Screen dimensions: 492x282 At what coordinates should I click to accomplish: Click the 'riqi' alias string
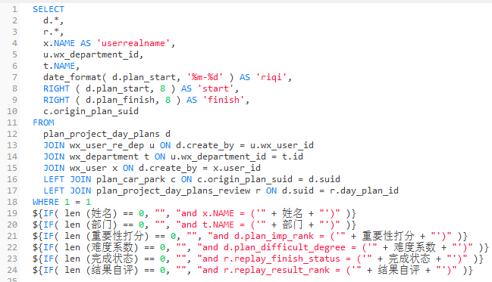point(271,77)
